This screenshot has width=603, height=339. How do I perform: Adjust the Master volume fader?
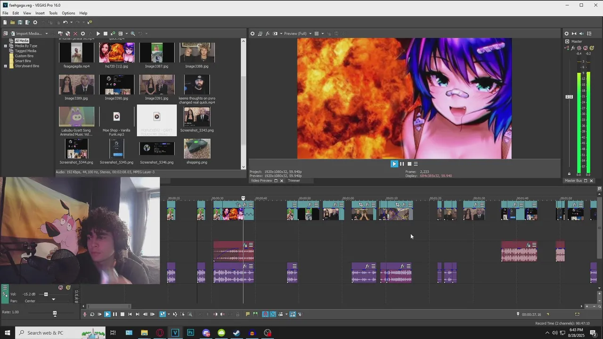[x=569, y=97]
